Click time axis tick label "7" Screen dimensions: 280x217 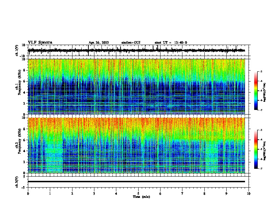182,193
